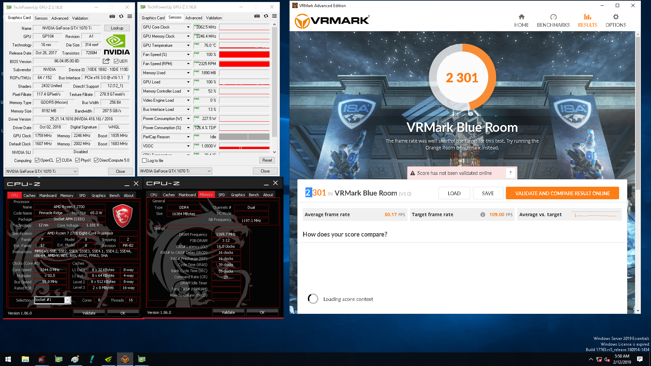Open VRMark HOME page

click(521, 21)
